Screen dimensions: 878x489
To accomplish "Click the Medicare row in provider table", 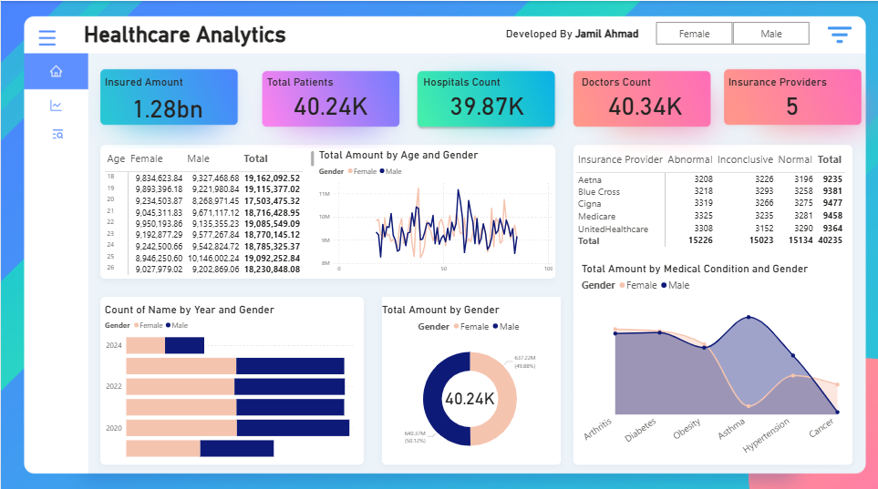I will [596, 217].
